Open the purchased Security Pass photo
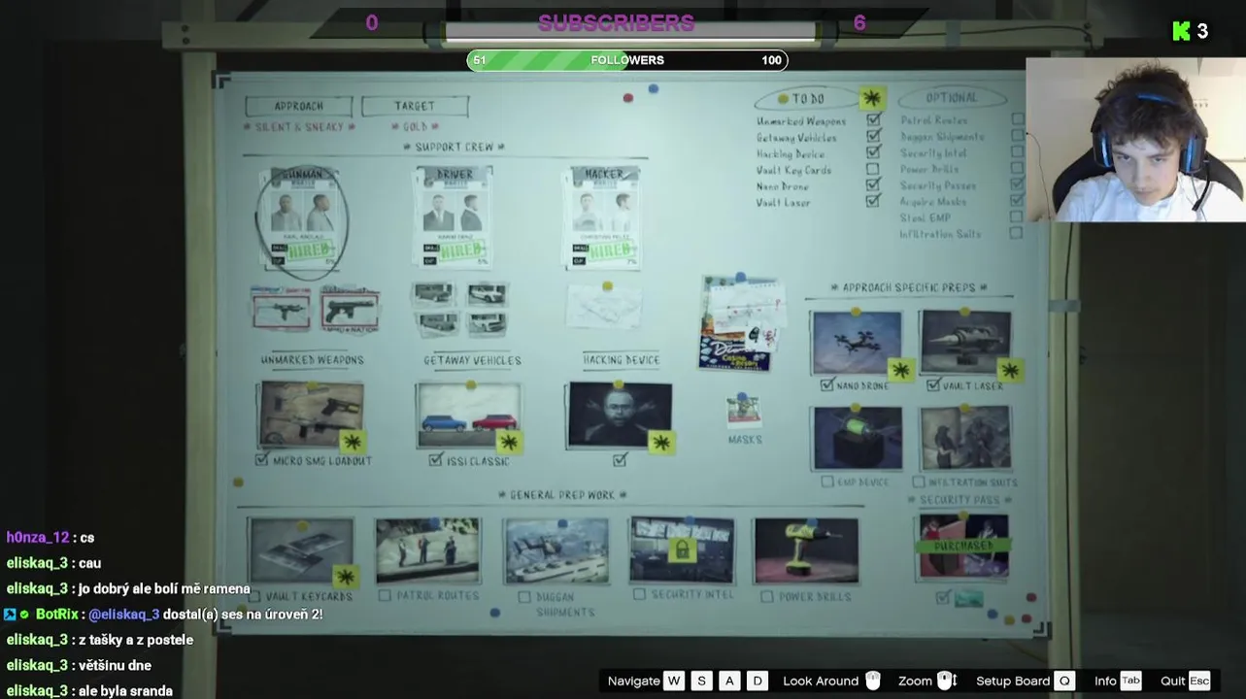The image size is (1246, 699). click(x=963, y=548)
